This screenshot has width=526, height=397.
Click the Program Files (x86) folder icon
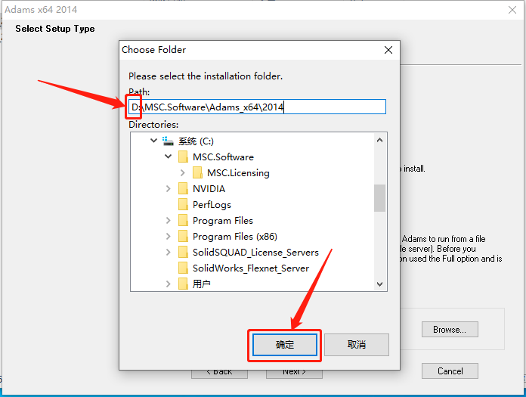tap(183, 236)
